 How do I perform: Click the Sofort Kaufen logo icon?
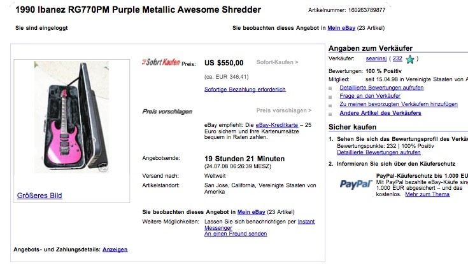(161, 62)
